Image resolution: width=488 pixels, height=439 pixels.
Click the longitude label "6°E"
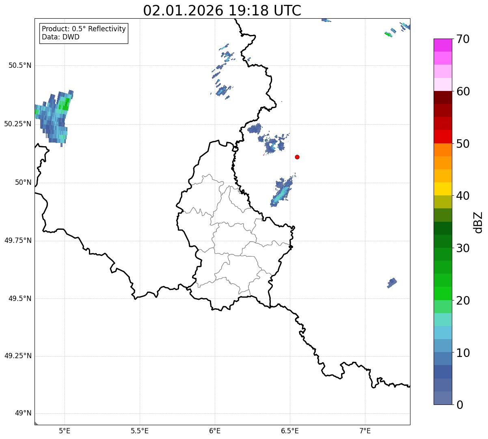click(215, 431)
